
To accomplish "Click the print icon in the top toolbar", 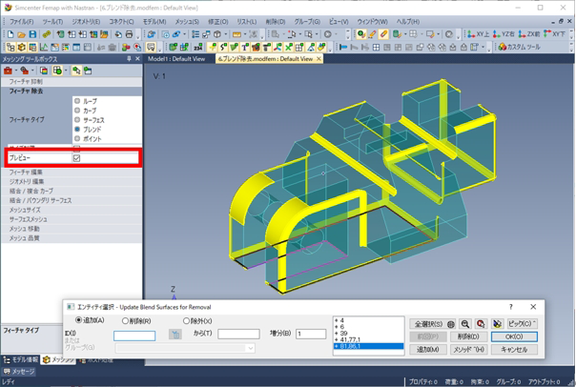I will pyautogui.click(x=129, y=34).
